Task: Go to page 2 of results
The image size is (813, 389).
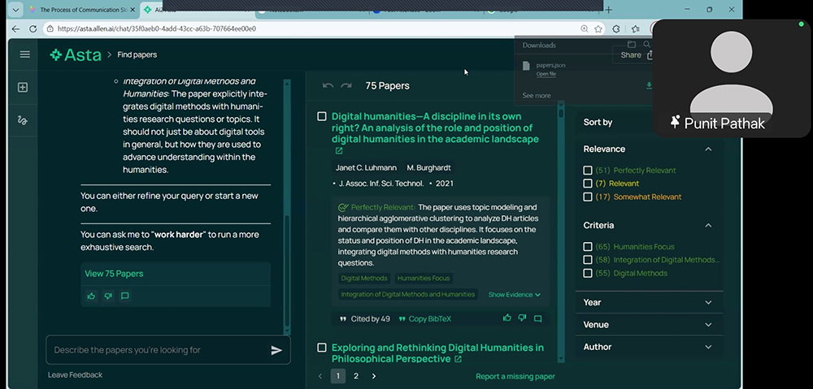Action: [356, 376]
